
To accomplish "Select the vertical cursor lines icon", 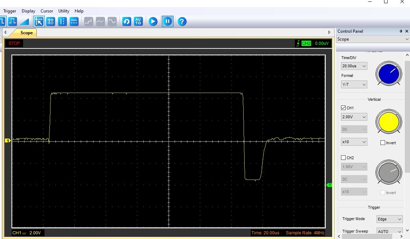I will point(62,21).
